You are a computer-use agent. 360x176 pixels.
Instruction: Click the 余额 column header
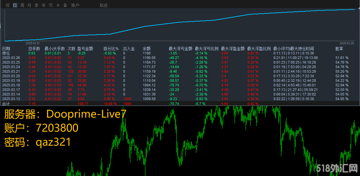tap(146, 49)
